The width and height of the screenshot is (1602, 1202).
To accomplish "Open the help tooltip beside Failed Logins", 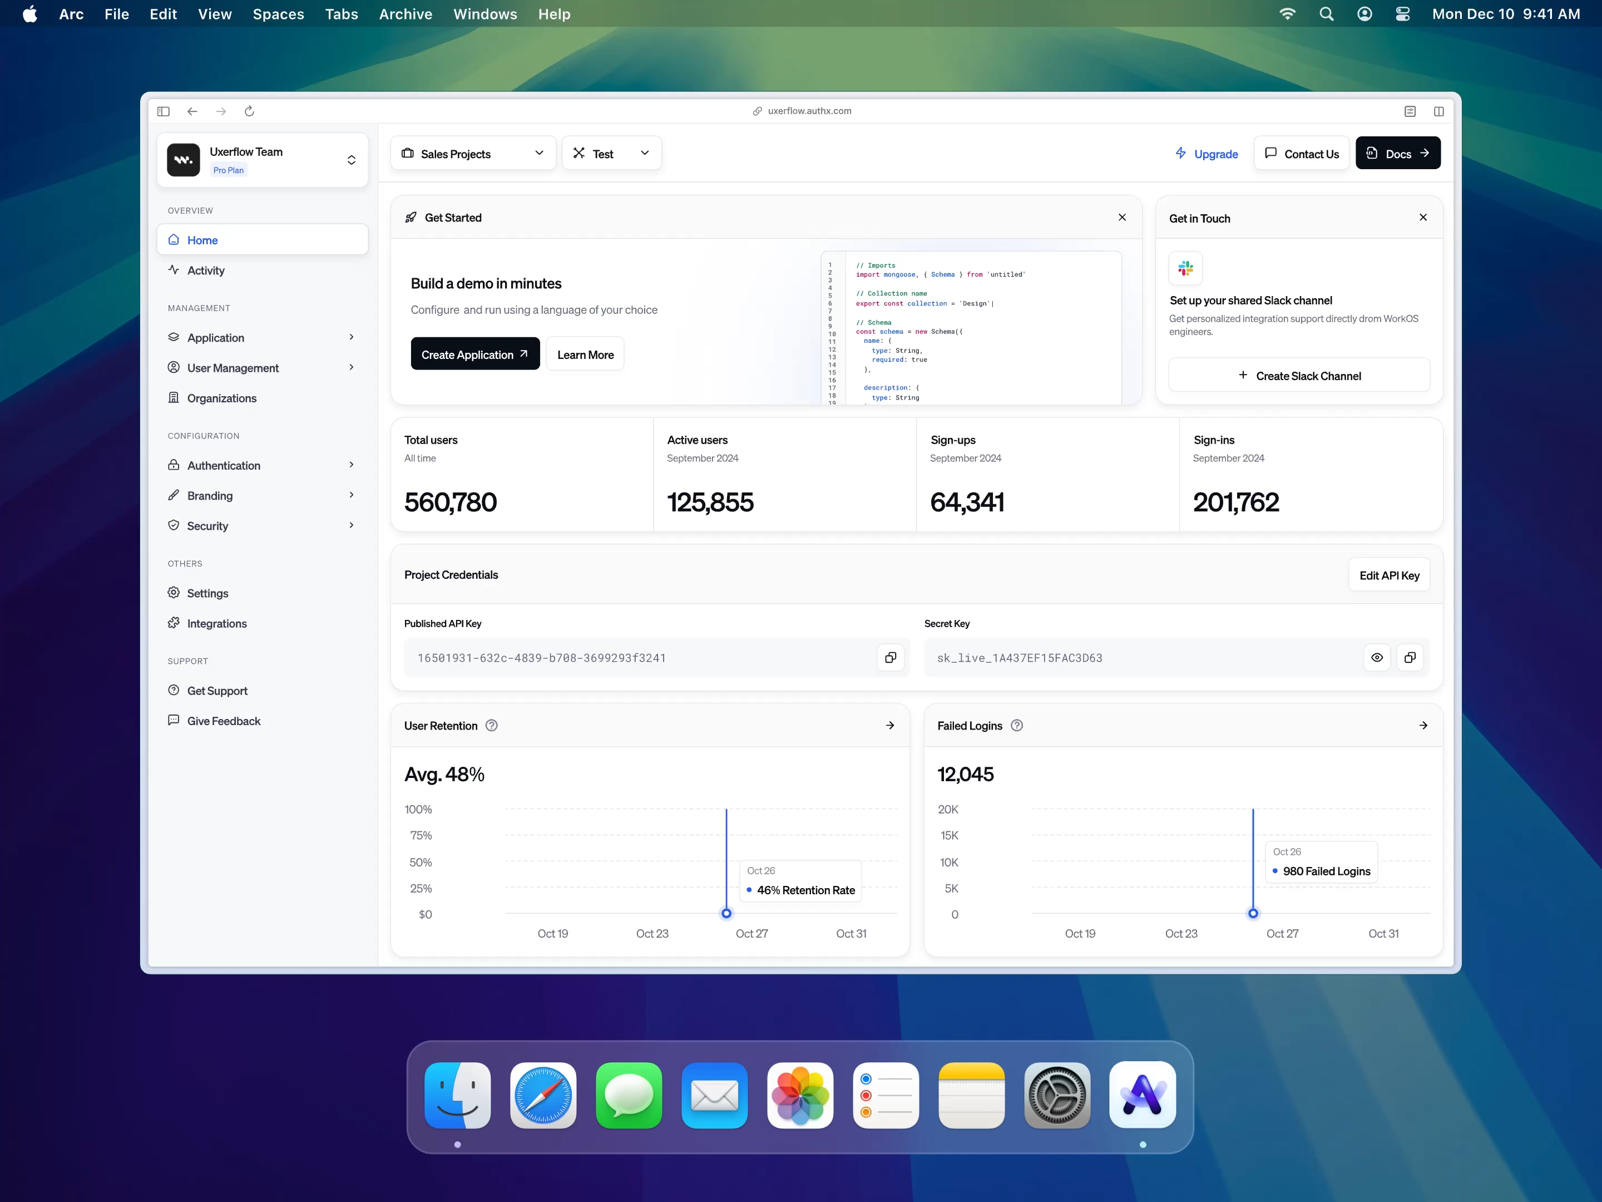I will 1016,725.
